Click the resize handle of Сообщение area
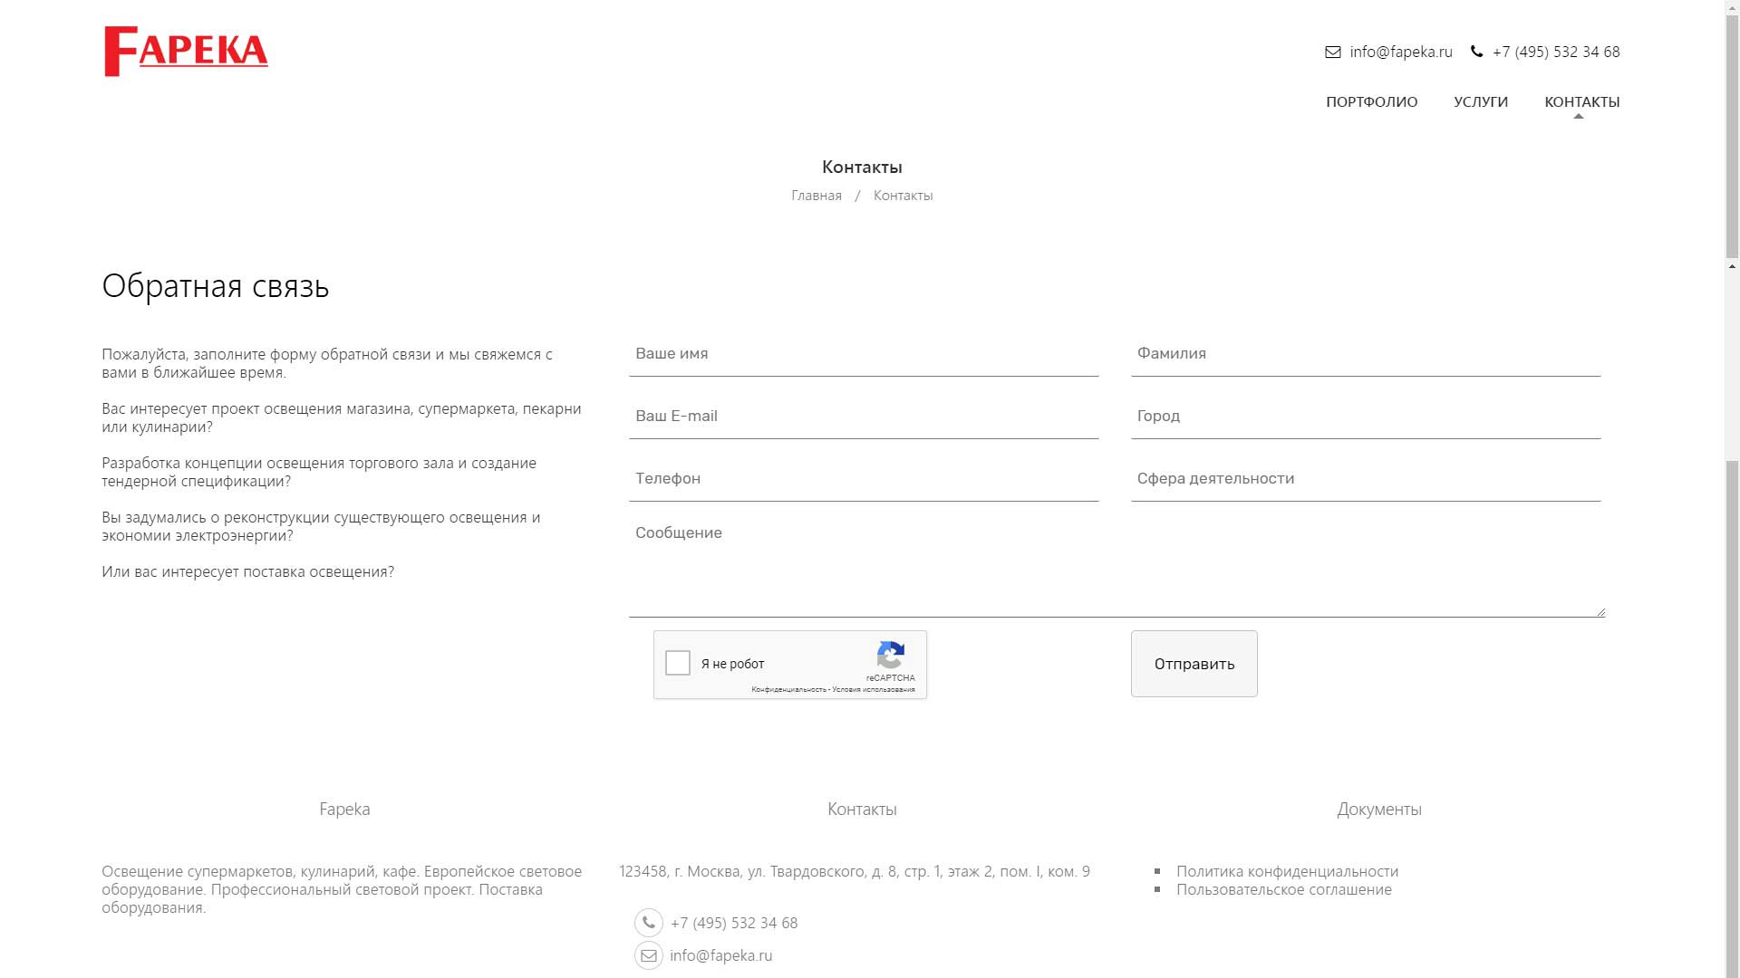 [1601, 612]
